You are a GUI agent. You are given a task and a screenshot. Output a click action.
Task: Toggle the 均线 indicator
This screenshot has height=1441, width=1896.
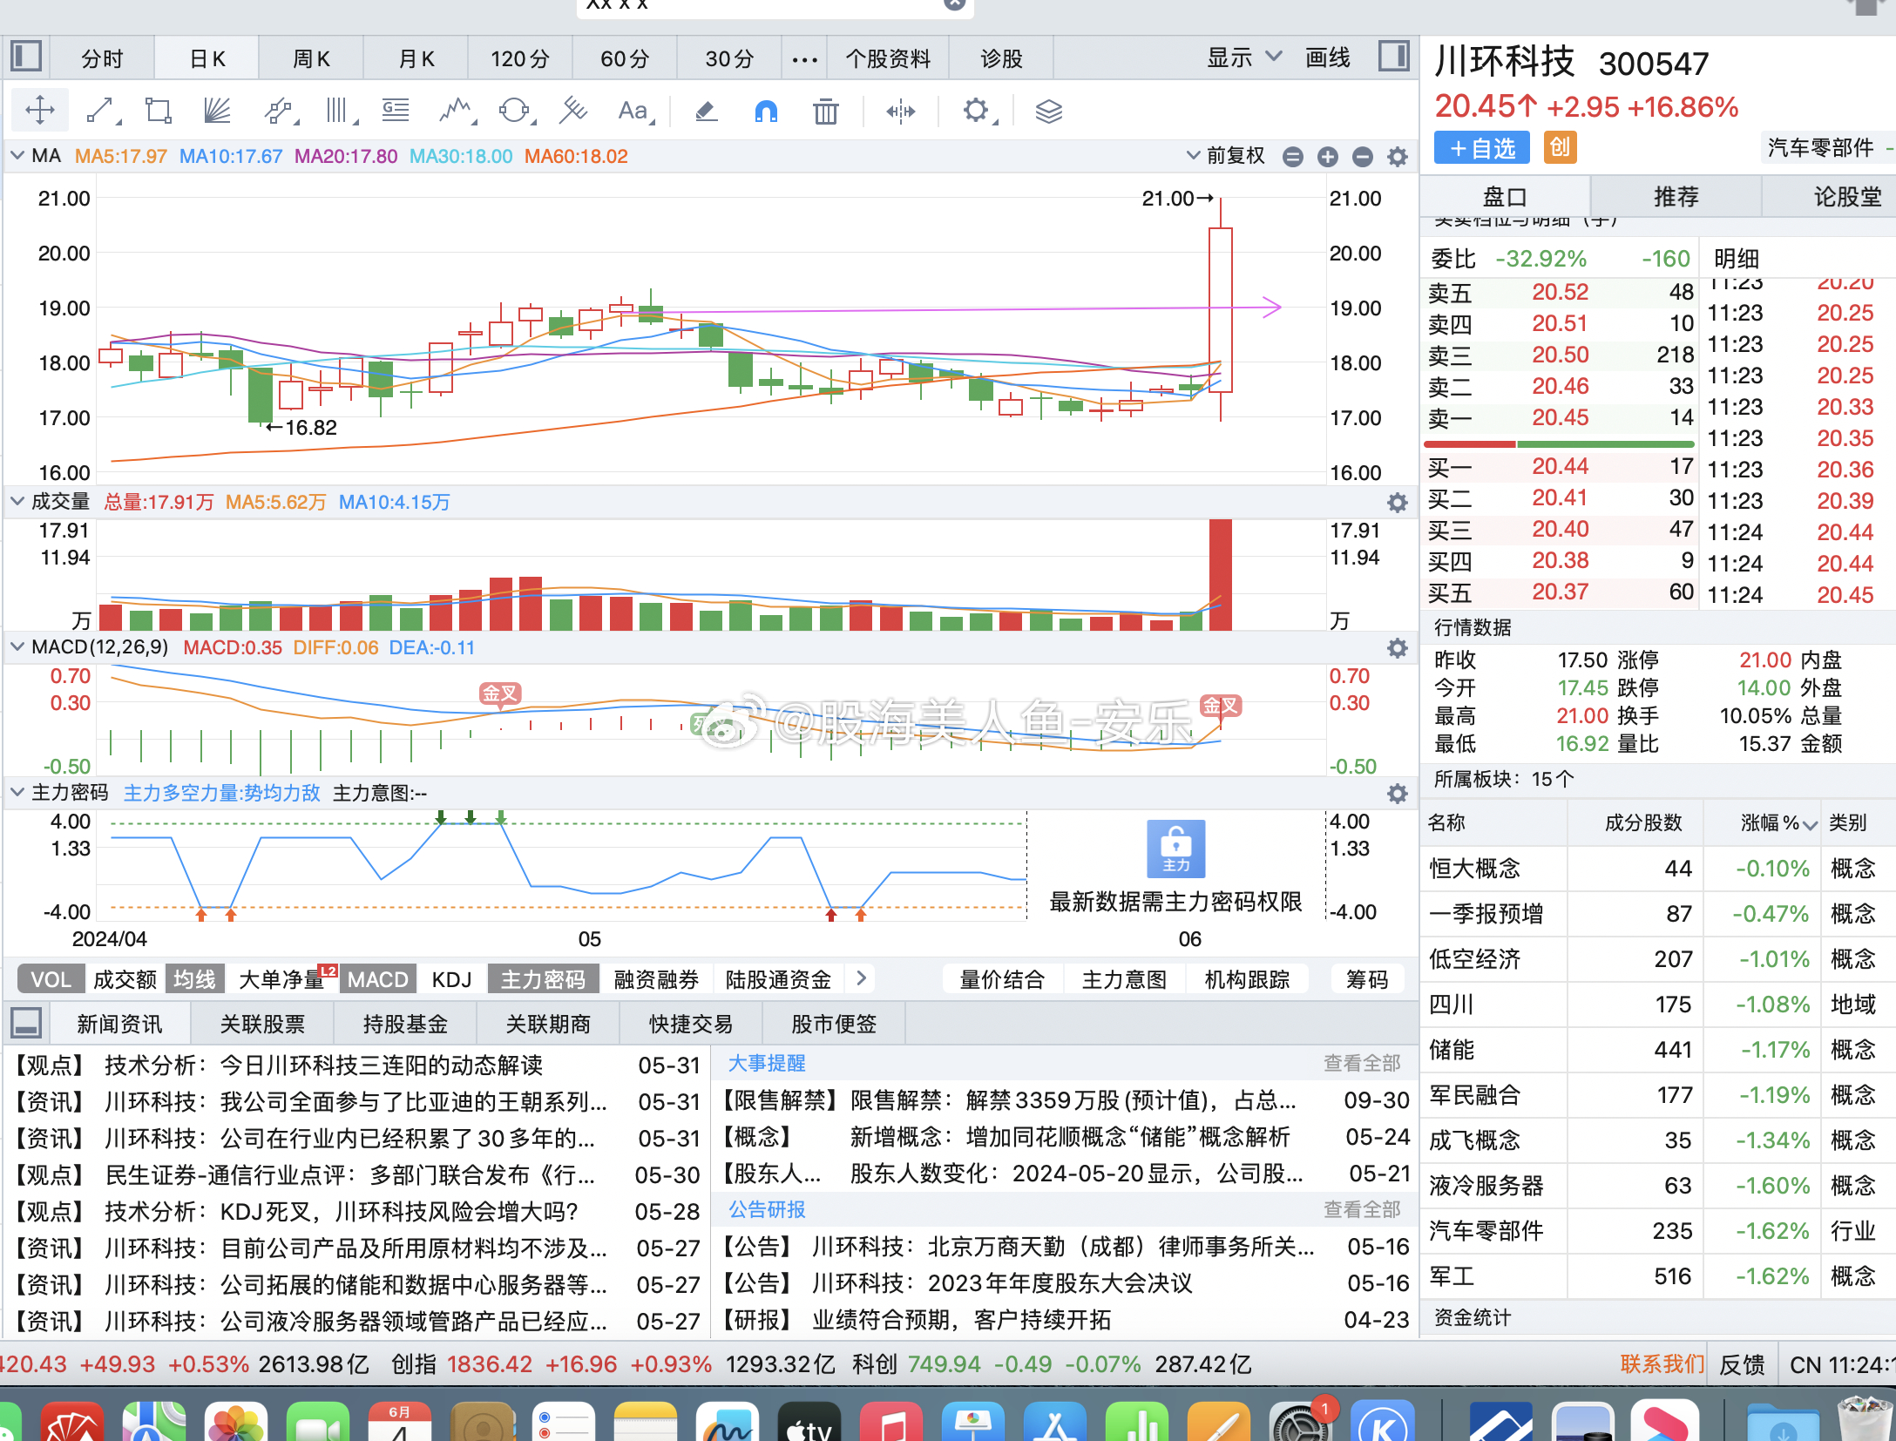(194, 979)
